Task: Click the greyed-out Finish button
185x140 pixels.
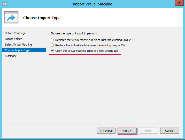Action: click(x=148, y=131)
